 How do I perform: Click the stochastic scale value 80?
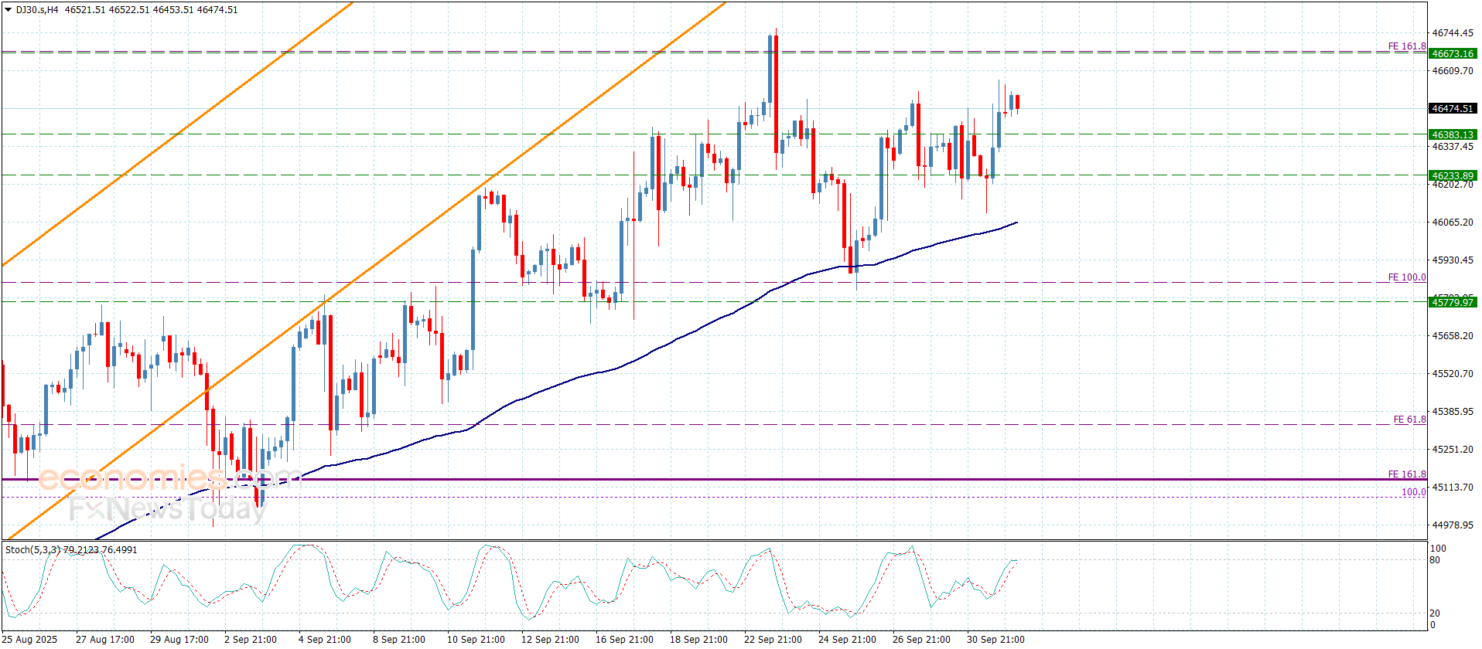[1435, 560]
